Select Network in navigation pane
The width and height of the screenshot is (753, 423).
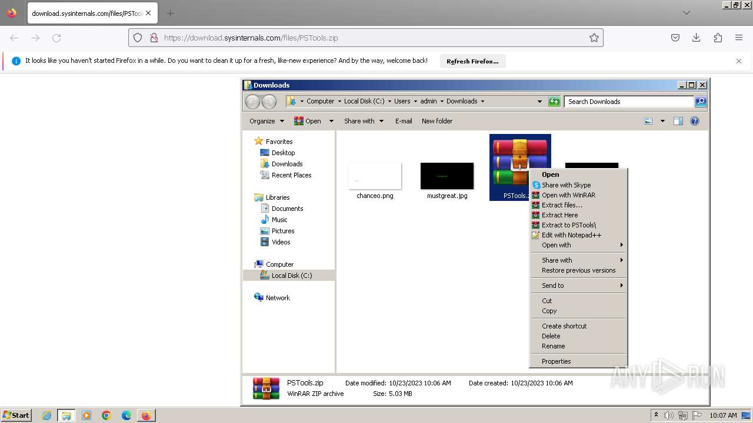pyautogui.click(x=278, y=298)
